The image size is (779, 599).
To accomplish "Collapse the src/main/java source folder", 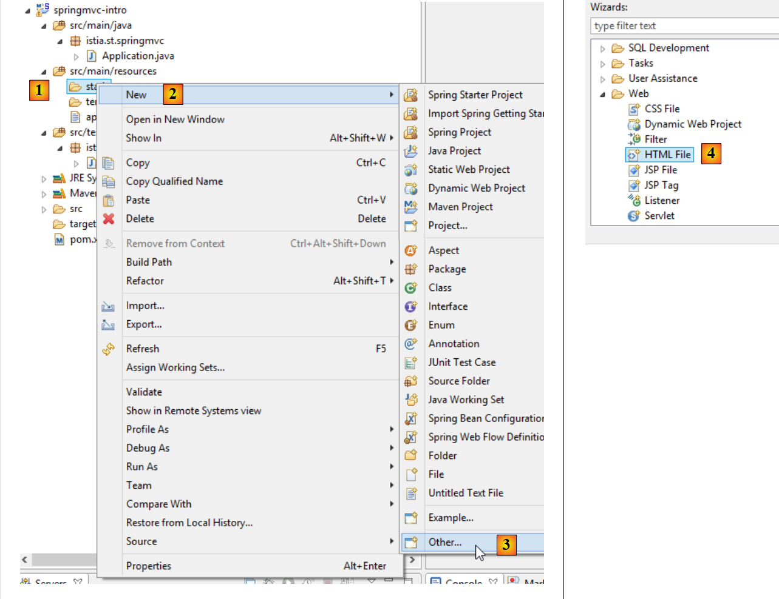I will tap(44, 26).
